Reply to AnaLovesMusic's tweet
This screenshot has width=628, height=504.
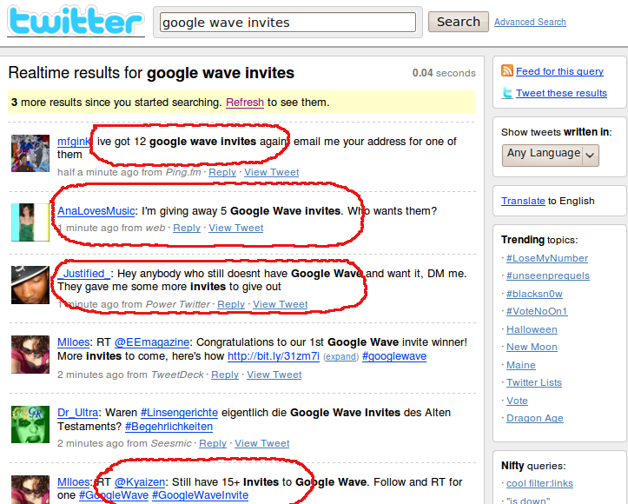[187, 228]
